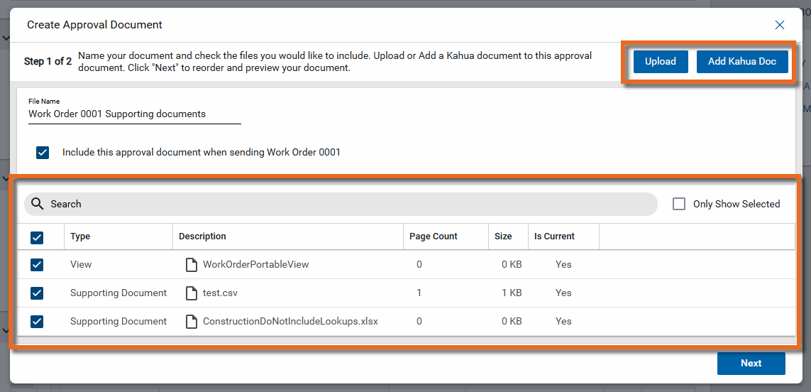Uncheck the select-all header checkbox

(x=37, y=237)
